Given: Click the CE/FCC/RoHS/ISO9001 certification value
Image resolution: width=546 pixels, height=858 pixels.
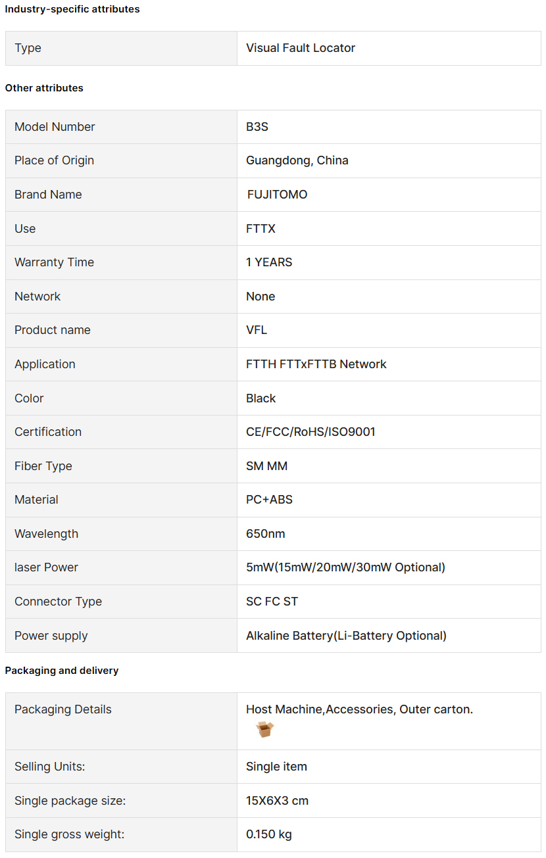Looking at the screenshot, I should (x=311, y=432).
